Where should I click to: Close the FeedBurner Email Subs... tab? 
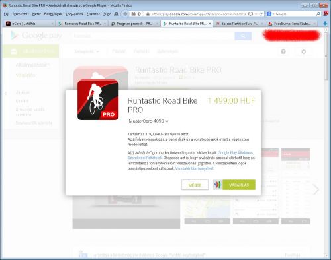pyautogui.click(x=314, y=24)
